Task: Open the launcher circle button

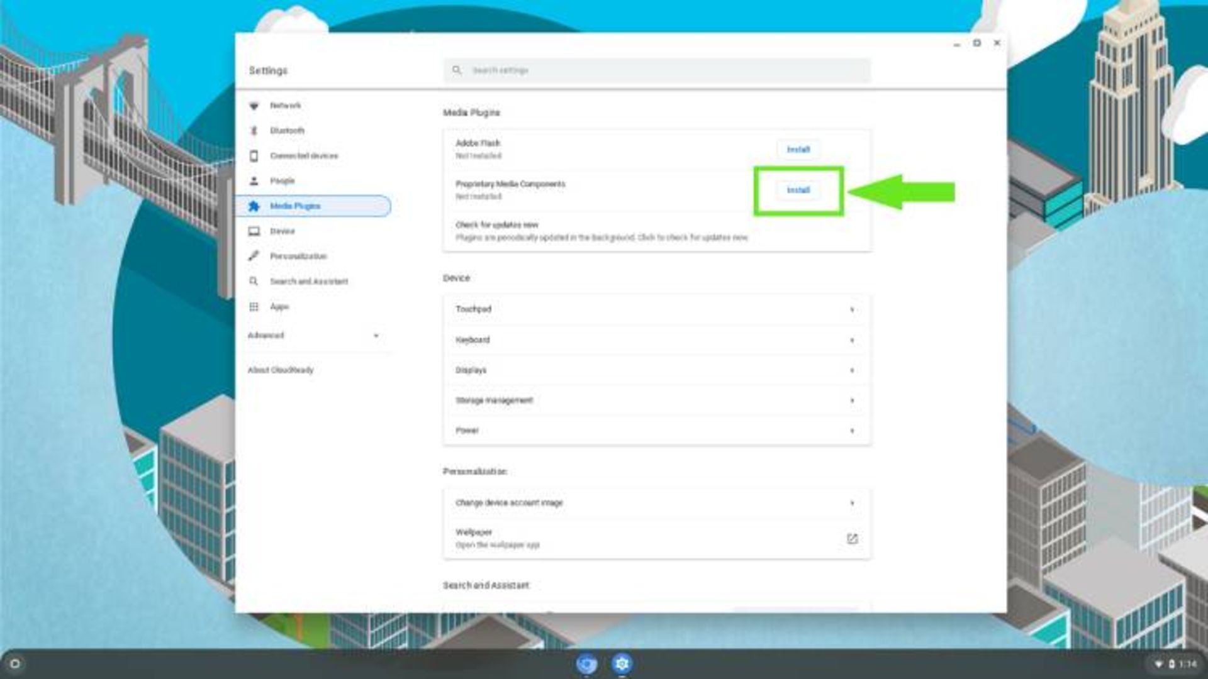Action: coord(15,664)
